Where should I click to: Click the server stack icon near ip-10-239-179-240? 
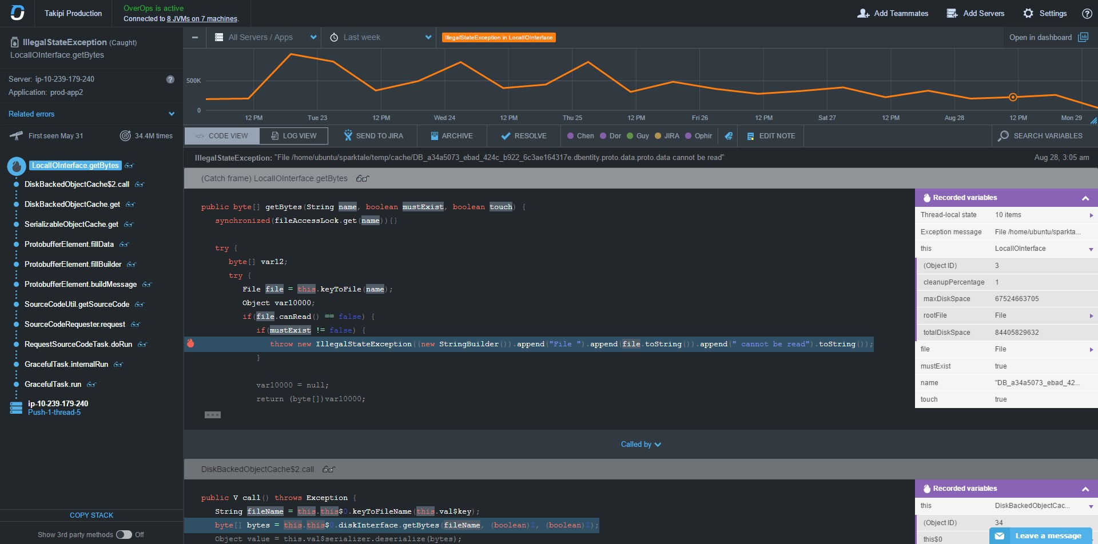[x=16, y=407]
